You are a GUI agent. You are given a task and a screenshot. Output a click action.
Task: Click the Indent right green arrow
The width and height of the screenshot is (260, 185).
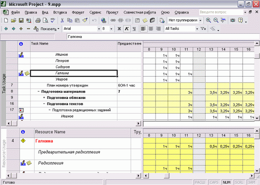click(13, 29)
